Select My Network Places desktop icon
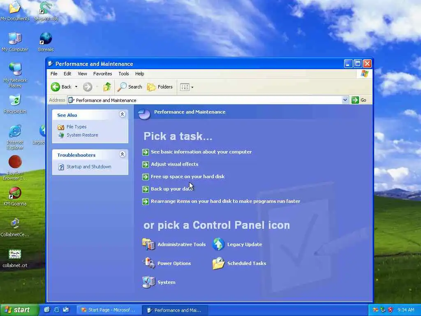Viewport: 421px width, 316px height. coord(15,75)
